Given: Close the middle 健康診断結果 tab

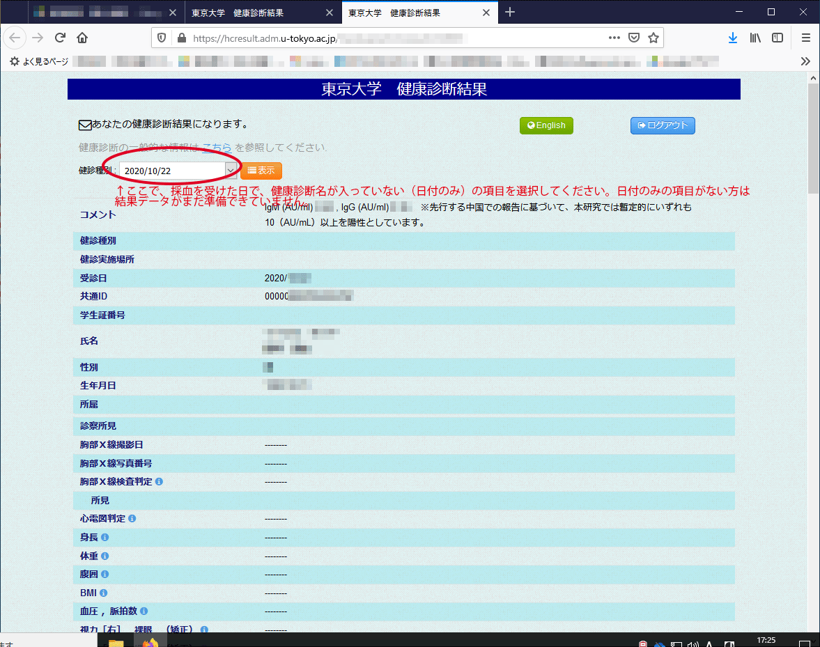Looking at the screenshot, I should [x=330, y=13].
